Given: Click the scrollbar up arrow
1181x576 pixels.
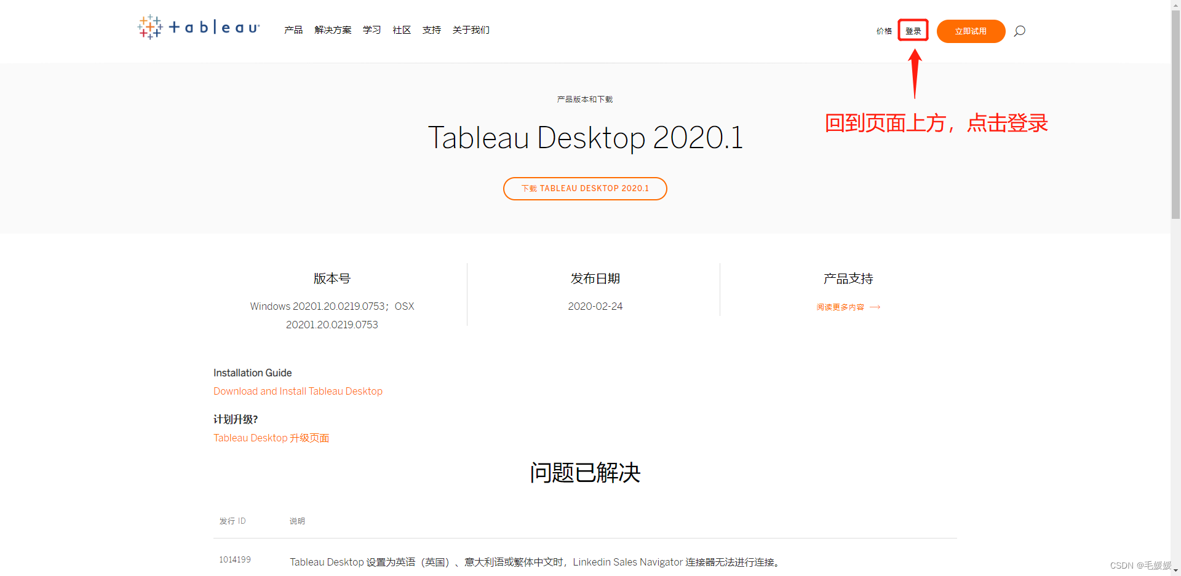Looking at the screenshot, I should [x=1175, y=4].
